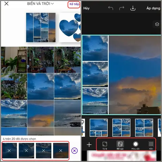Close the photo picker with the X icon
Screen dimensions: 162x162
[6, 4]
